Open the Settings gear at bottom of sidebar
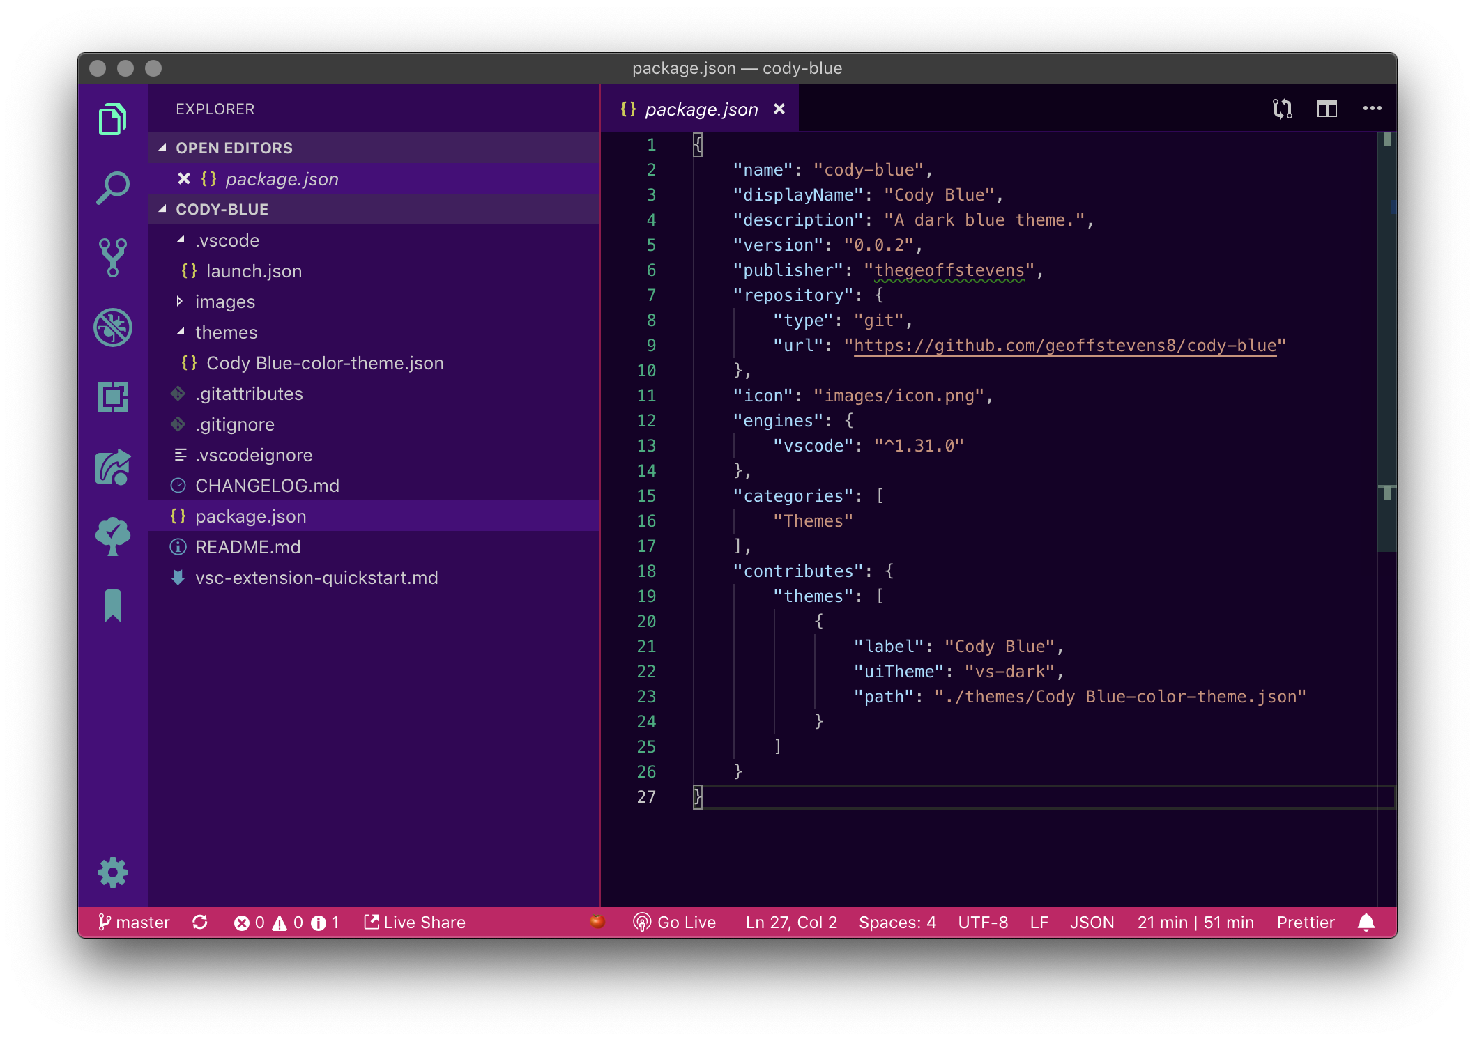This screenshot has width=1475, height=1041. click(x=112, y=872)
